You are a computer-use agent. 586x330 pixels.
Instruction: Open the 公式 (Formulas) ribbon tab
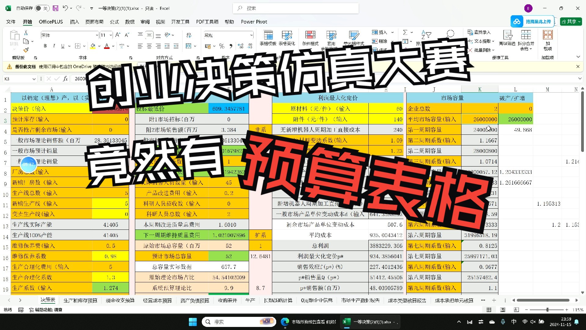tap(114, 22)
